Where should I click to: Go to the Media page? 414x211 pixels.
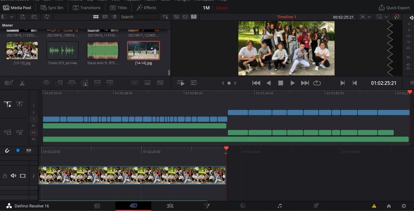click(x=97, y=206)
